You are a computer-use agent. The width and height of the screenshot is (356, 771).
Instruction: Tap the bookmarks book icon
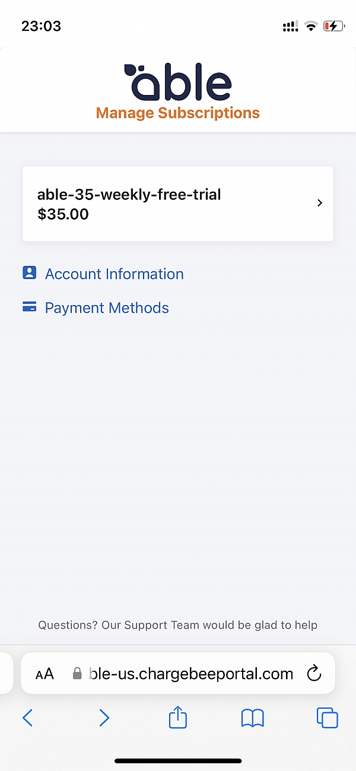252,718
